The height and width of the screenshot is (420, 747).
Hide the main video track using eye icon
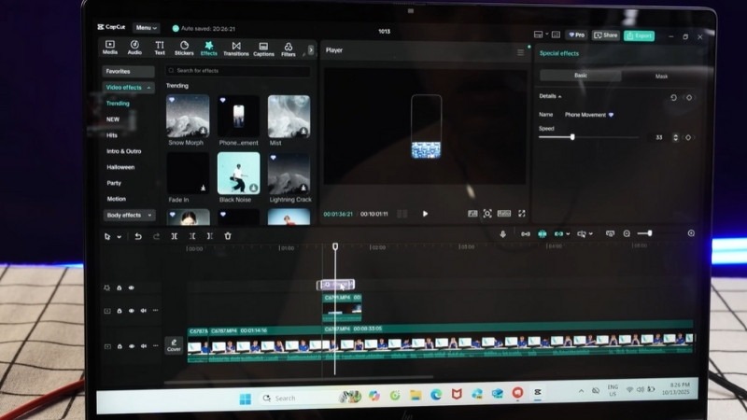click(x=132, y=346)
